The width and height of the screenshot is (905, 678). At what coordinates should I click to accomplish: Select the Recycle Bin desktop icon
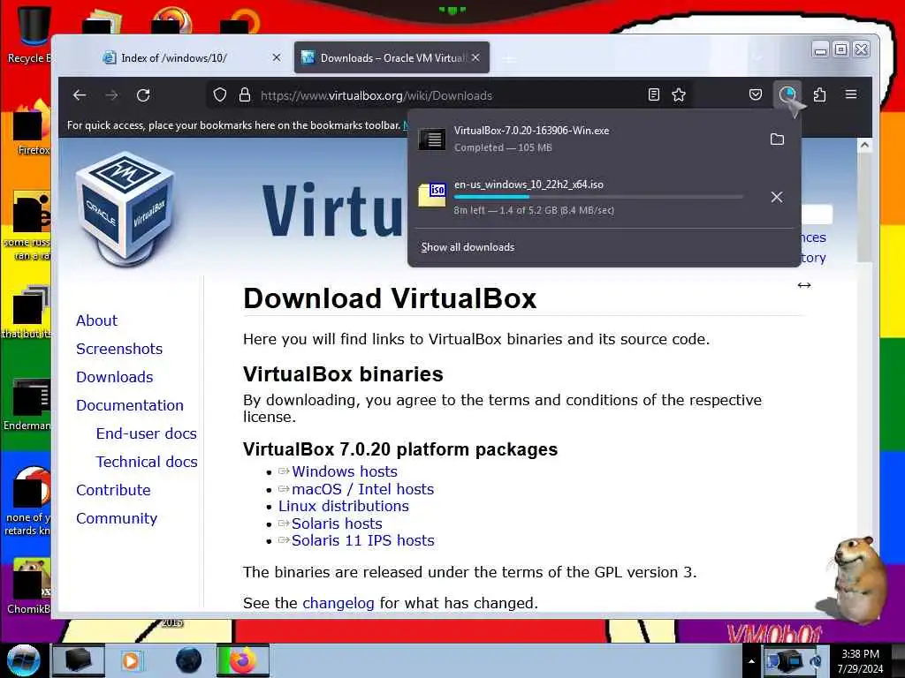coord(29,35)
